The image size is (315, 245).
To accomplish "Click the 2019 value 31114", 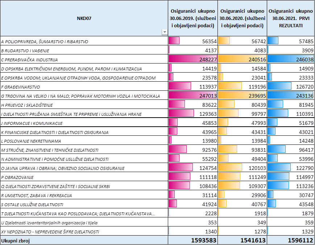I will pos(209,195).
